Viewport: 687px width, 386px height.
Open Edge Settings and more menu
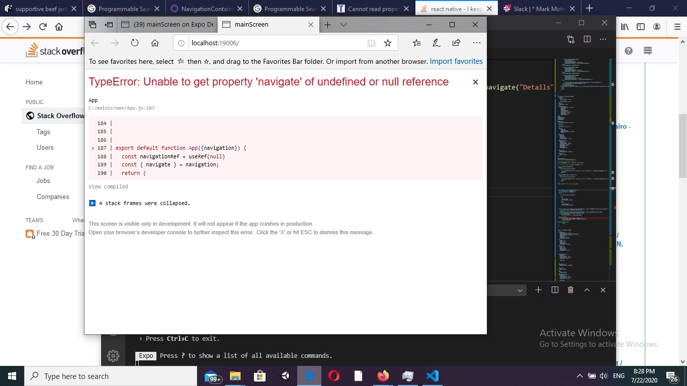(476, 43)
